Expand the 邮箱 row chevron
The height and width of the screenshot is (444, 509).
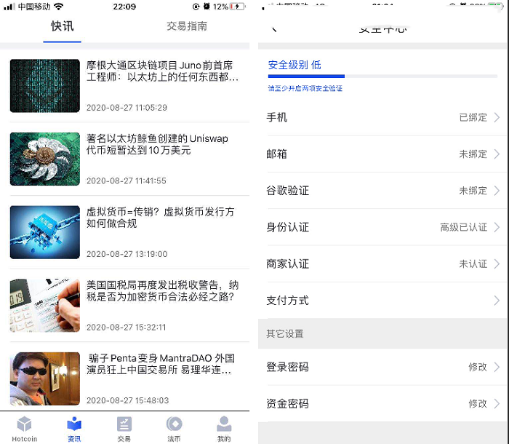(x=497, y=154)
